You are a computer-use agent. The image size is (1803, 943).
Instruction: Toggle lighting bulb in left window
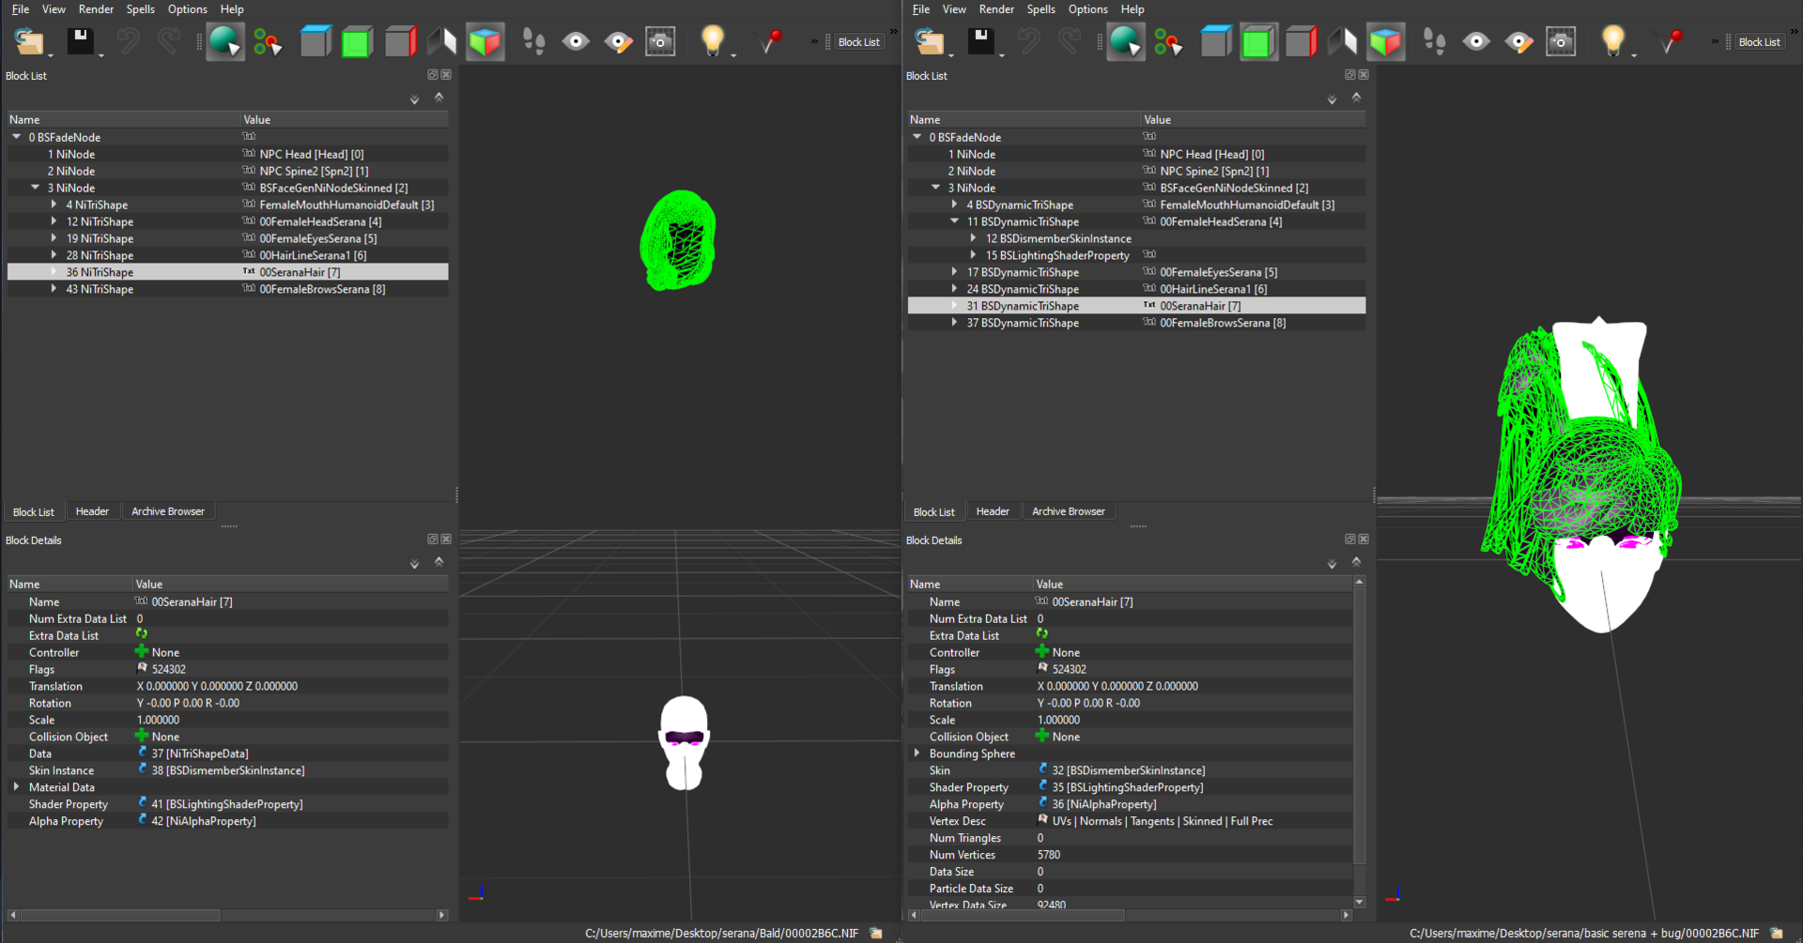[713, 41]
